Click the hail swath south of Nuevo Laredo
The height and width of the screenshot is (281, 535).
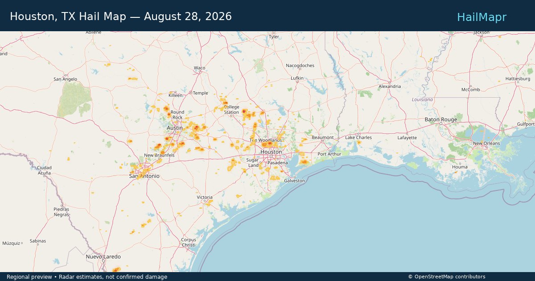pyautogui.click(x=116, y=269)
